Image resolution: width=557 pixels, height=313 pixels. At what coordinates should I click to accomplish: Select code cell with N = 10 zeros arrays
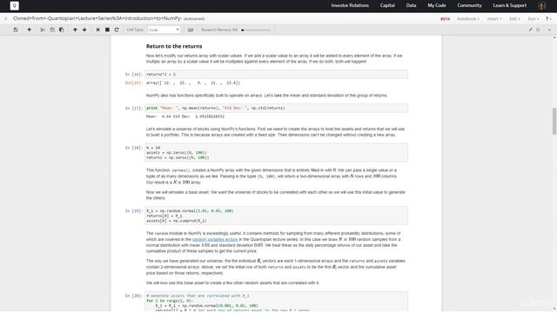point(276,153)
